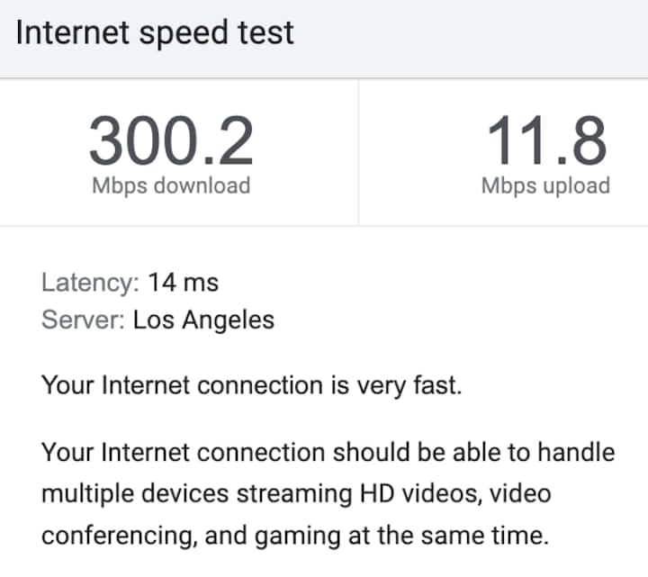Viewport: 648px width, 577px height.
Task: Click the Internet speed test title
Action: [155, 33]
